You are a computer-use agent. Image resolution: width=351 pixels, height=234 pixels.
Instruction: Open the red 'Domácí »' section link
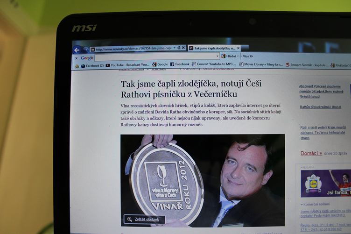point(311,153)
